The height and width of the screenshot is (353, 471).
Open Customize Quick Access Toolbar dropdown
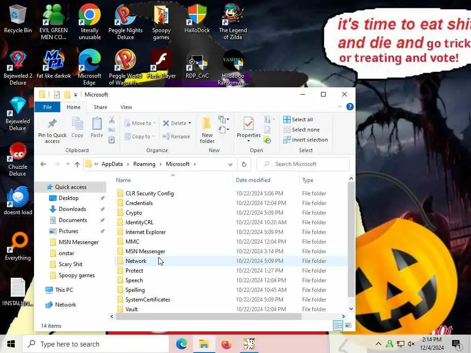coord(76,95)
